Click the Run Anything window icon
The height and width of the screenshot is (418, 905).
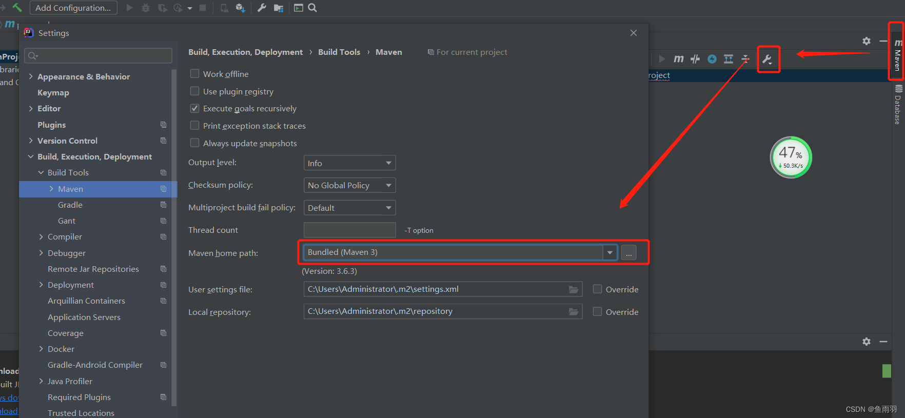(x=298, y=8)
